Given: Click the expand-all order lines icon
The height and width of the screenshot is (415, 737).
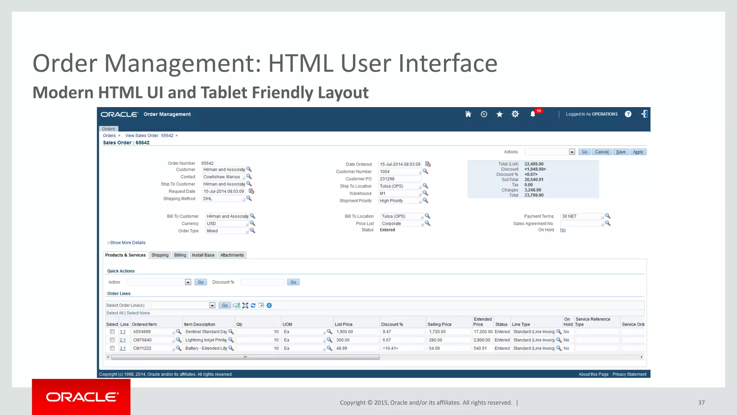Looking at the screenshot, I should tap(245, 305).
